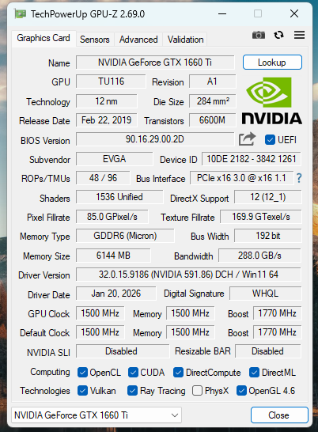Toggle the Vulkan checkbox
Screen dimensions: 318x432
coord(82,391)
